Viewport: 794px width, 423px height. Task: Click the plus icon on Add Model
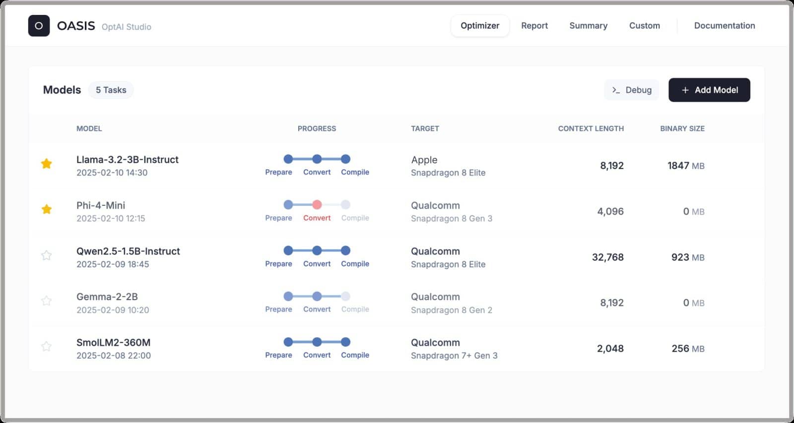point(685,90)
